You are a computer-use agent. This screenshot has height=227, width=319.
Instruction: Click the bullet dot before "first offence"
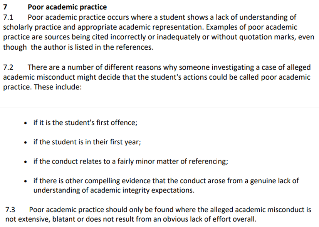click(25, 123)
